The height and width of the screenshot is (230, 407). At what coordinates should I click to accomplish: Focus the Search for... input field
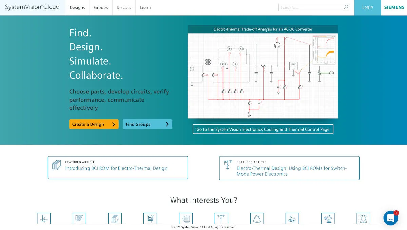(x=311, y=7)
